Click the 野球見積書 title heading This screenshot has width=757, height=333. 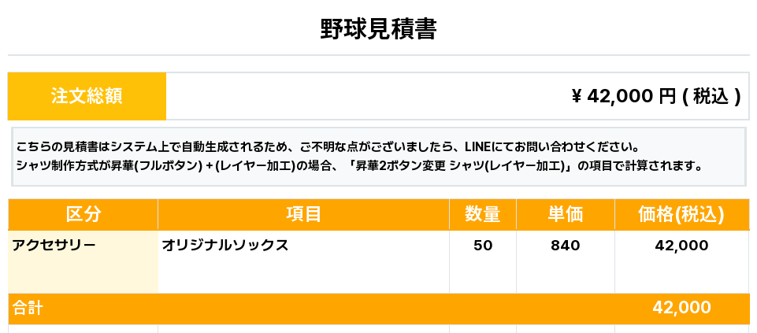378,29
